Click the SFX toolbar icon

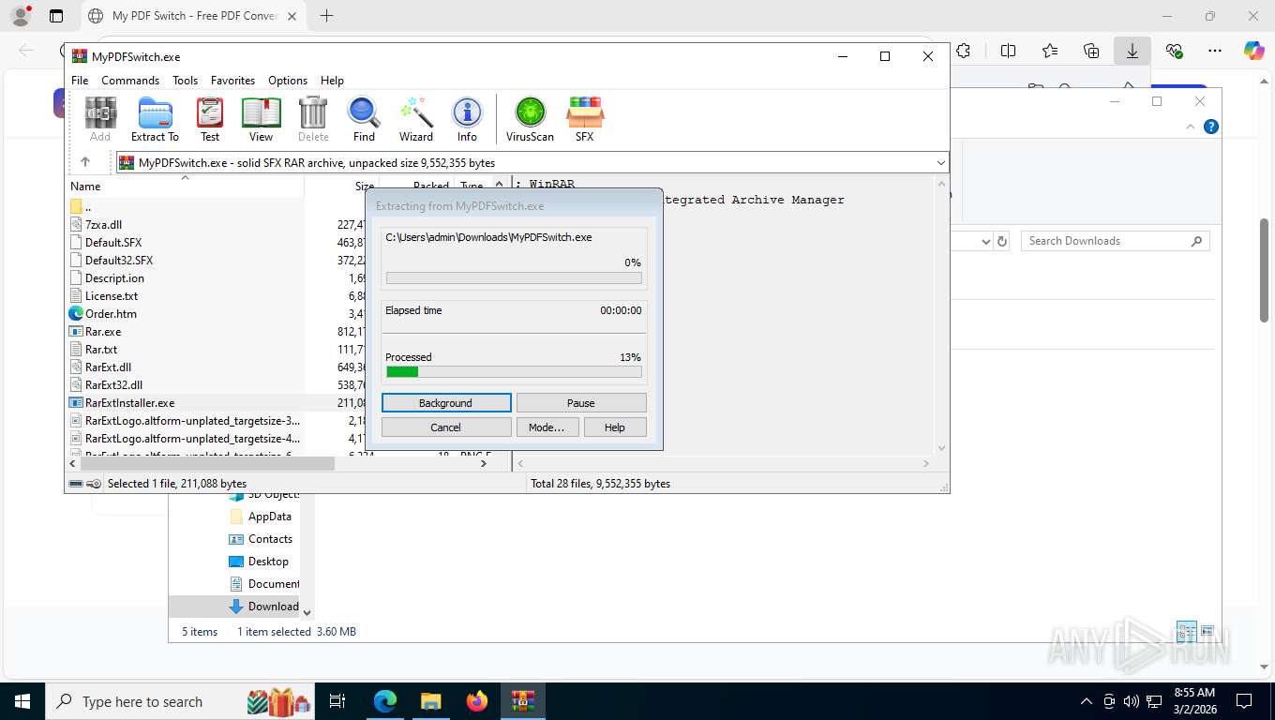584,119
